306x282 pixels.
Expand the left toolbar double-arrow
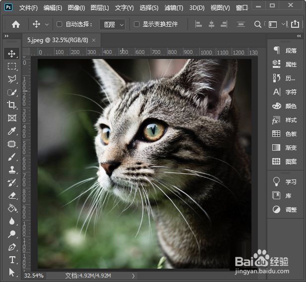click(6, 36)
